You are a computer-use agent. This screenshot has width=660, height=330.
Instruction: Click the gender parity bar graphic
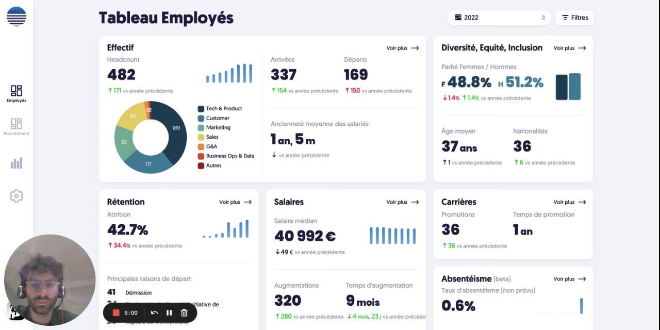[568, 87]
